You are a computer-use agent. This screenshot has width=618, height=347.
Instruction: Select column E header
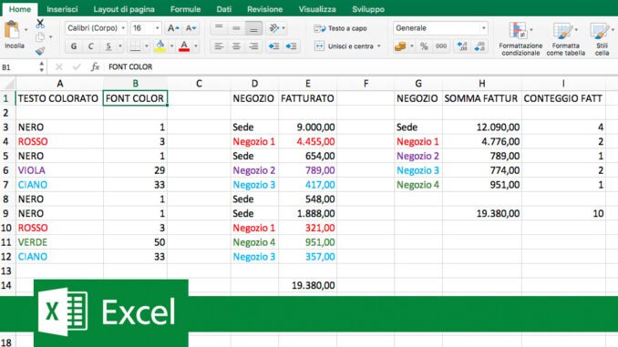click(x=307, y=84)
